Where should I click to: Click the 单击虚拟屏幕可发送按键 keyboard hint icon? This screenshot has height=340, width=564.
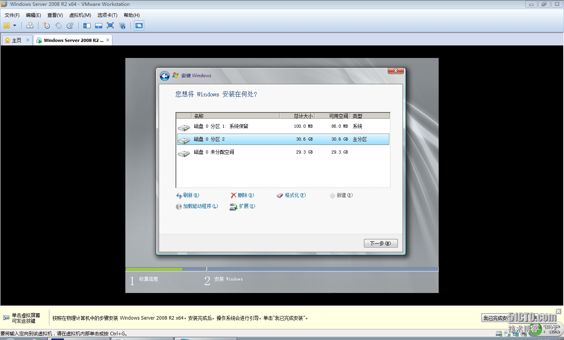click(x=6, y=318)
